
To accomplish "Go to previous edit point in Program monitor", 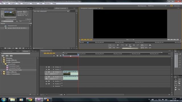I will (x=123, y=45).
